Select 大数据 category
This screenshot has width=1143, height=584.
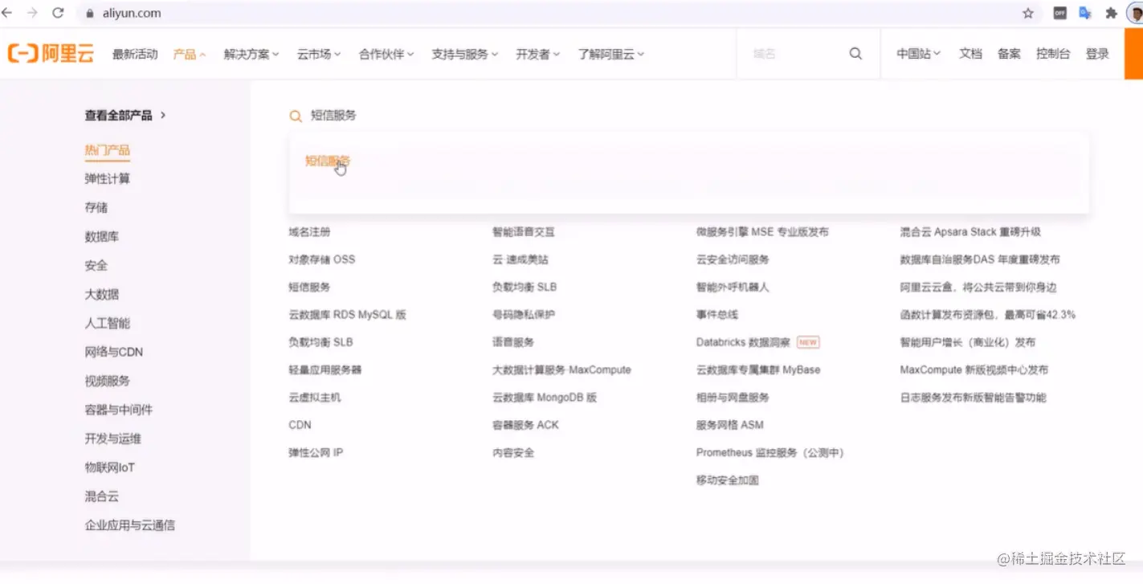[101, 294]
